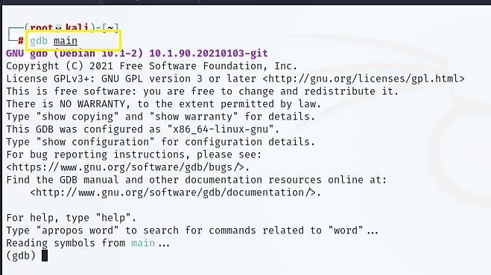The image size is (491, 275).
Task: Click the underlined 'main' argument in command
Action: (x=66, y=41)
